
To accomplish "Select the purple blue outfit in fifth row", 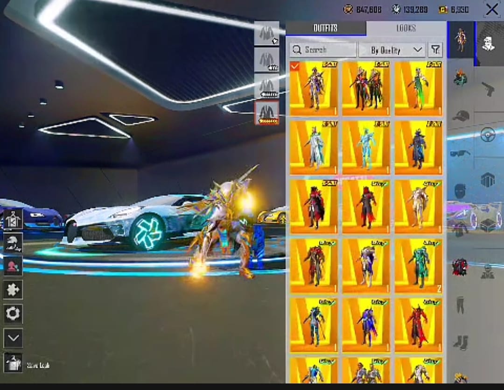I will [366, 326].
